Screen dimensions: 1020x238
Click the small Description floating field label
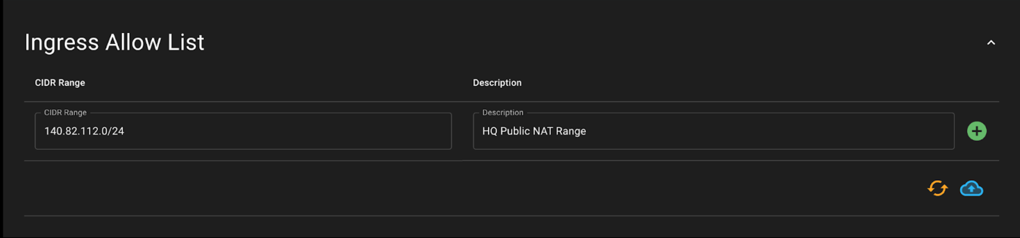click(x=502, y=112)
